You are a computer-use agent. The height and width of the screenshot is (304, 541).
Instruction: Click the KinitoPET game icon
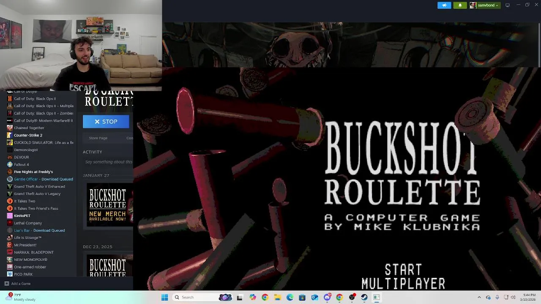(x=10, y=216)
